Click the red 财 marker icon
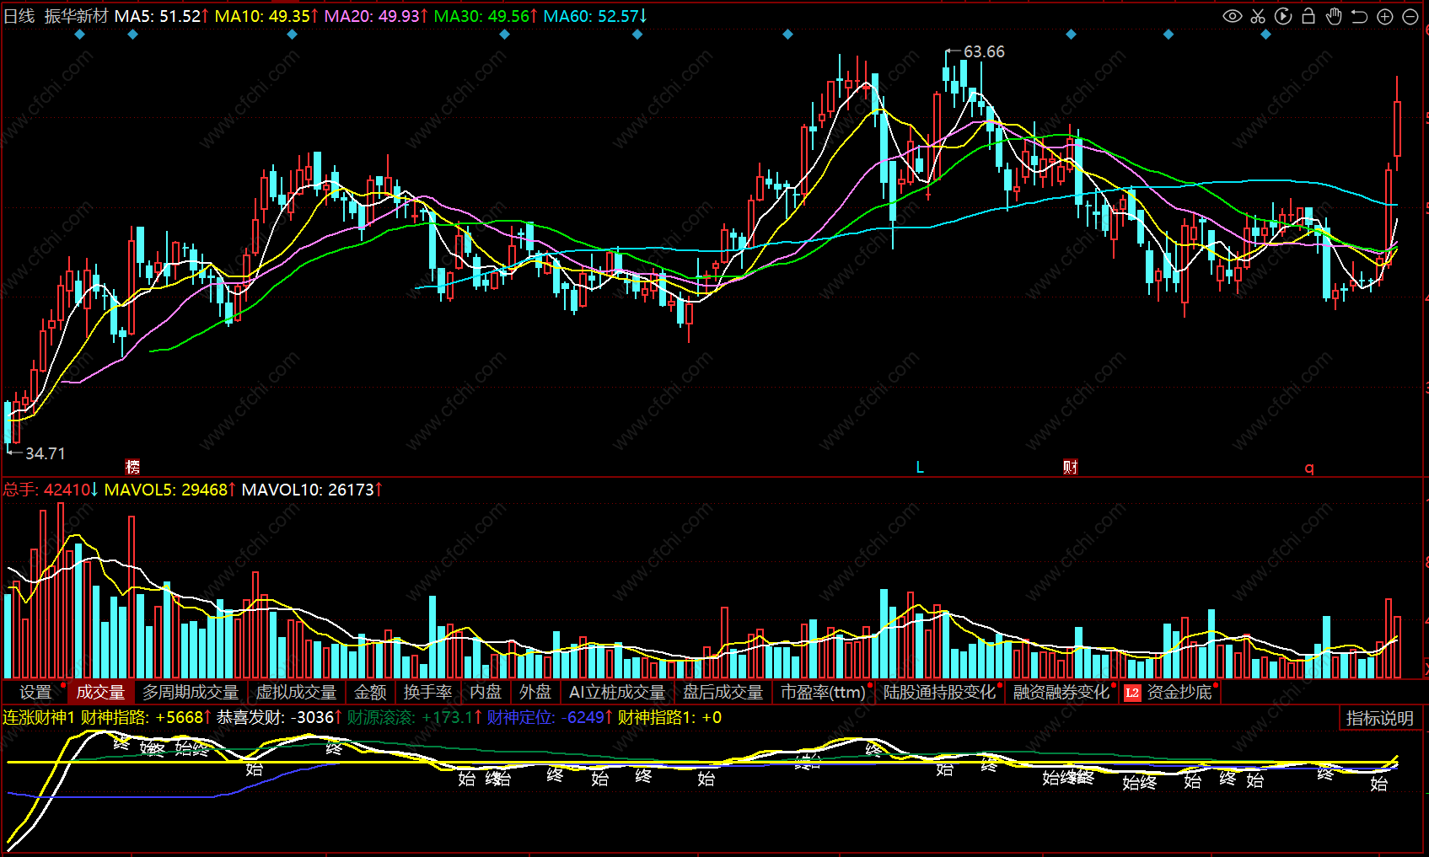 pyautogui.click(x=1071, y=467)
